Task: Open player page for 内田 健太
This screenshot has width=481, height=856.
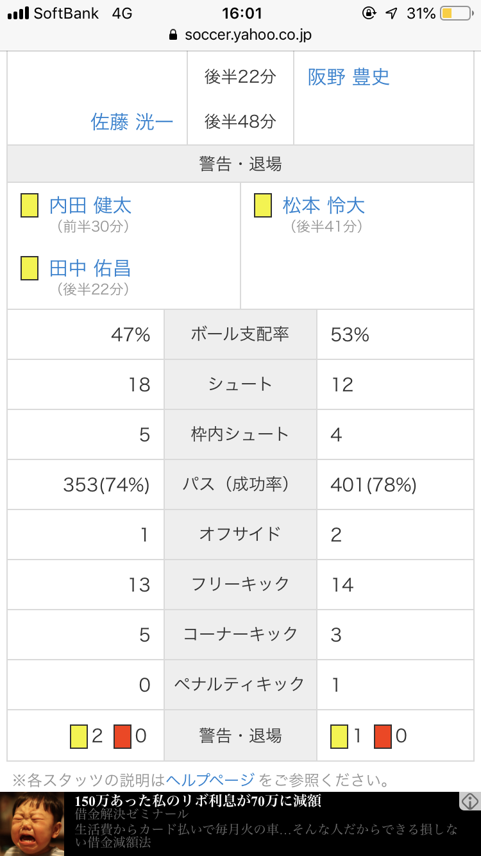Action: coord(90,205)
